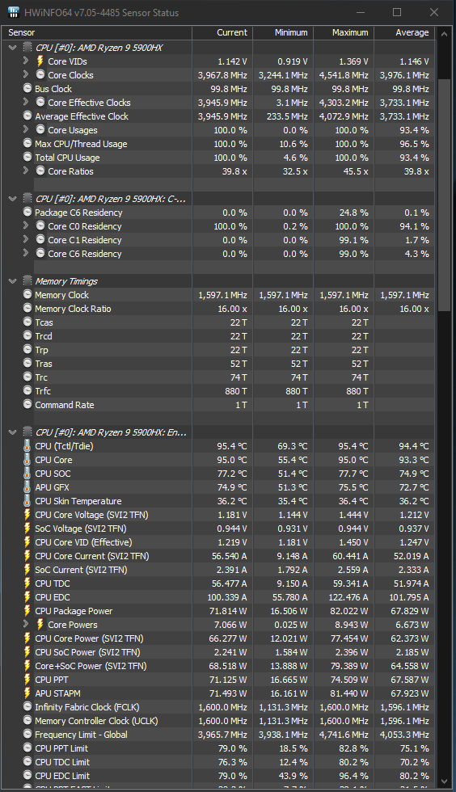This screenshot has height=792, width=456.
Task: Expand the Core Effective Clocks row
Action: pyautogui.click(x=26, y=102)
